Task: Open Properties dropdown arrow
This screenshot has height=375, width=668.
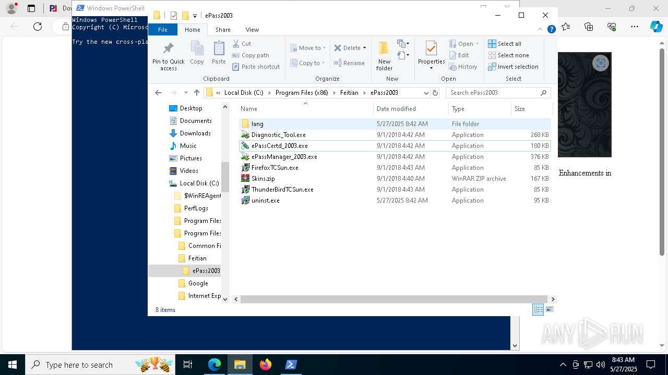Action: pyautogui.click(x=431, y=68)
